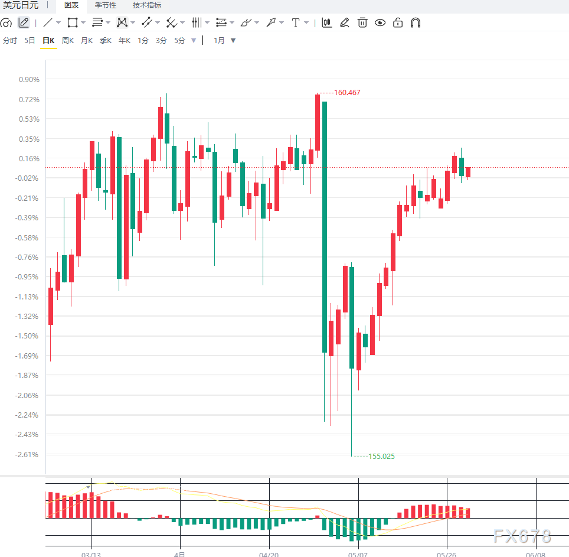569x557 pixels.
Task: Expand the pattern tool dropdown arrow
Action: point(133,23)
